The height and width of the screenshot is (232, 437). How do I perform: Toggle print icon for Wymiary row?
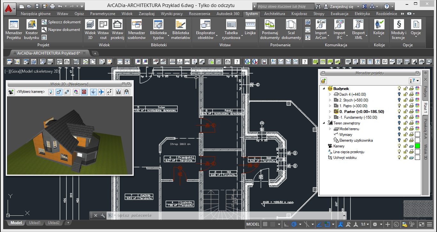411,135
